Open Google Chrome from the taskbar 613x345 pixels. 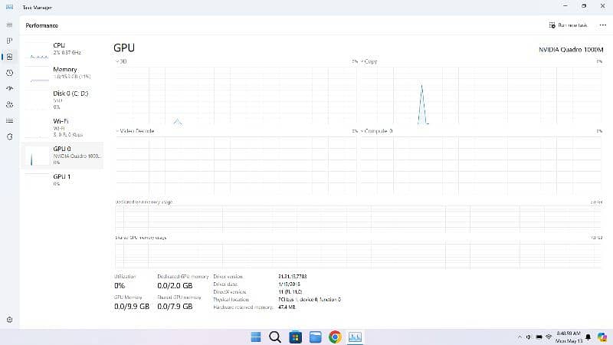click(335, 337)
